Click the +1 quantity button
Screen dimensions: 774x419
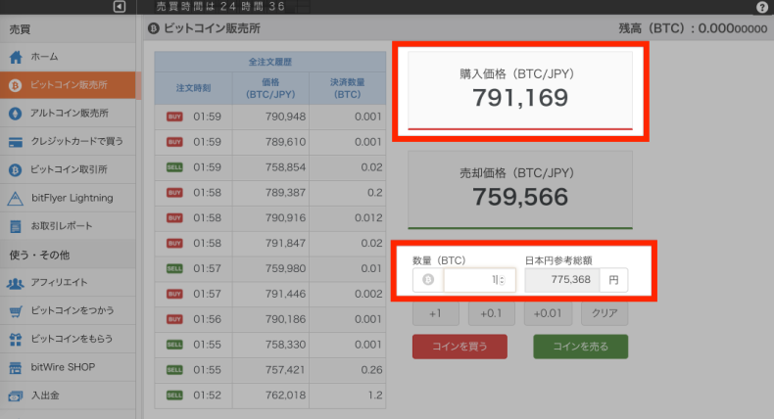[x=435, y=313]
